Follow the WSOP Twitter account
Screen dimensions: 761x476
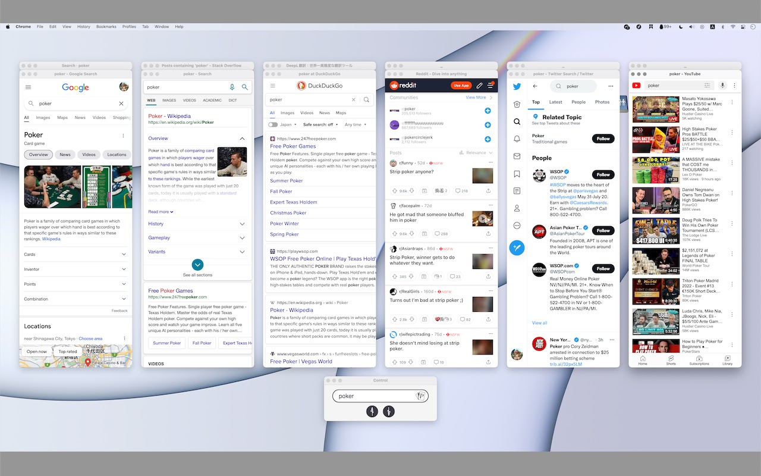point(603,174)
